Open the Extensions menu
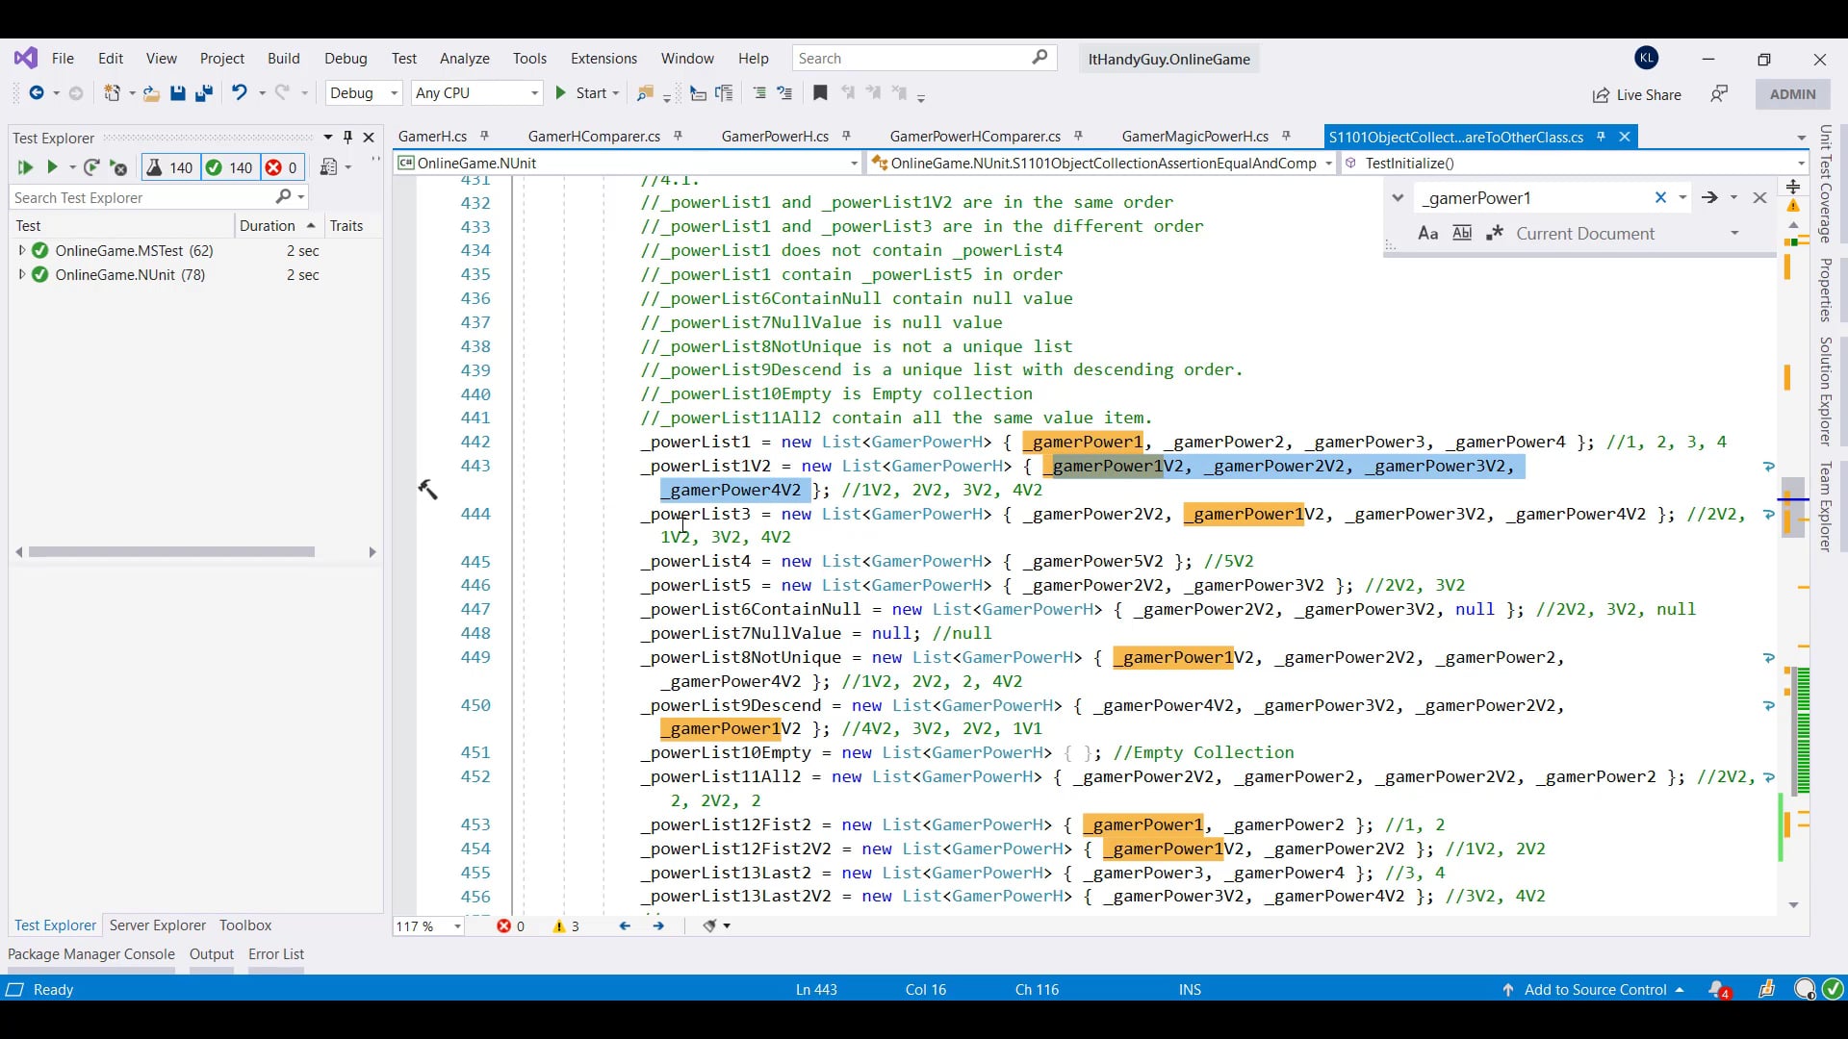 click(x=603, y=59)
